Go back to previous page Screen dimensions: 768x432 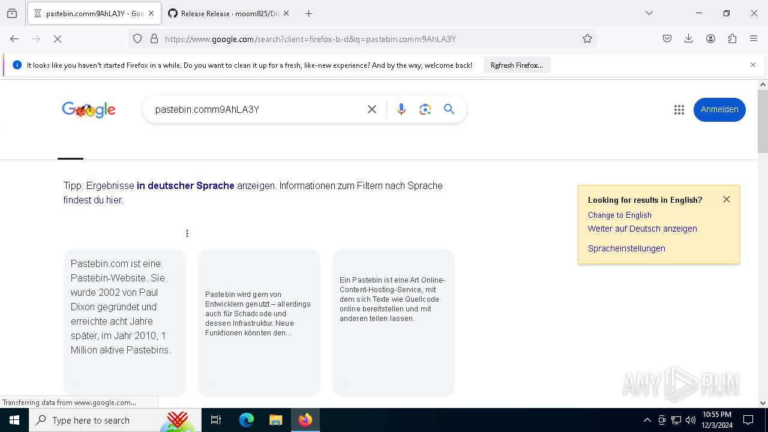(14, 39)
